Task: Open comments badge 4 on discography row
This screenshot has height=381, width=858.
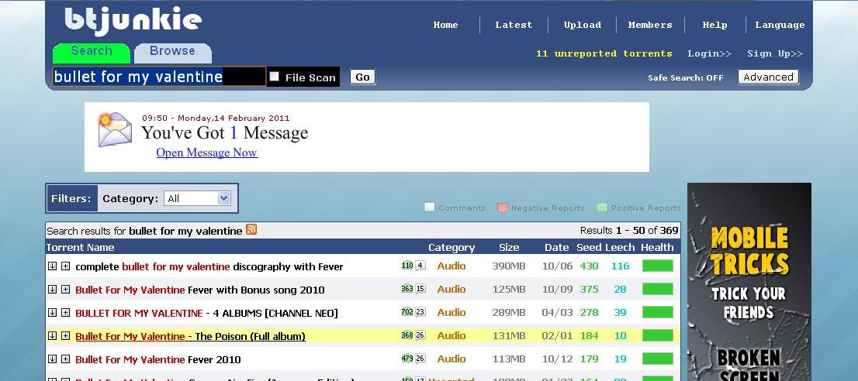Action: click(420, 266)
